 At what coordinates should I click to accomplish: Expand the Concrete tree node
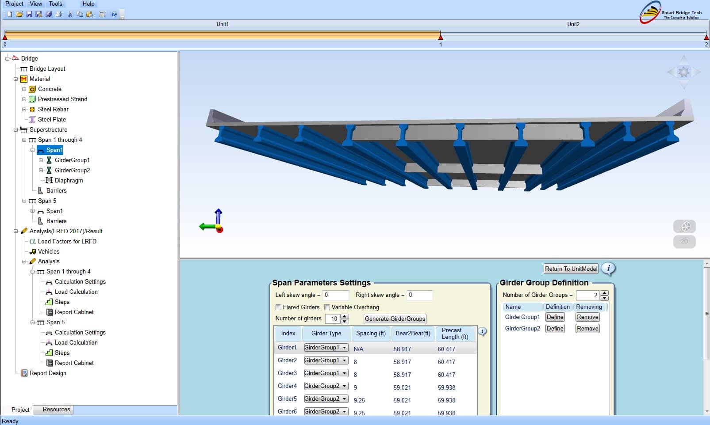[x=24, y=89]
